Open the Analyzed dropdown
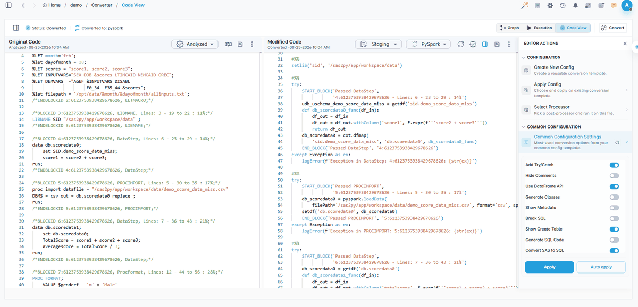 (195, 44)
